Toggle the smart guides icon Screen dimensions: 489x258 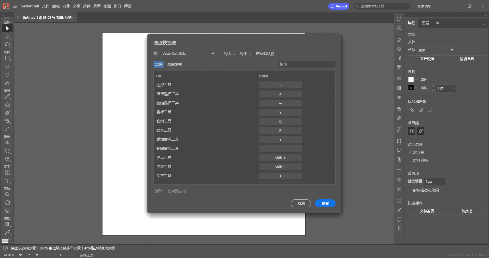point(421,131)
